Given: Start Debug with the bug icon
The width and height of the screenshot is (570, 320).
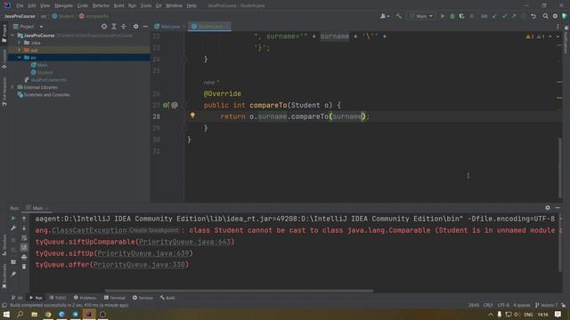Looking at the screenshot, I should pyautogui.click(x=452, y=16).
